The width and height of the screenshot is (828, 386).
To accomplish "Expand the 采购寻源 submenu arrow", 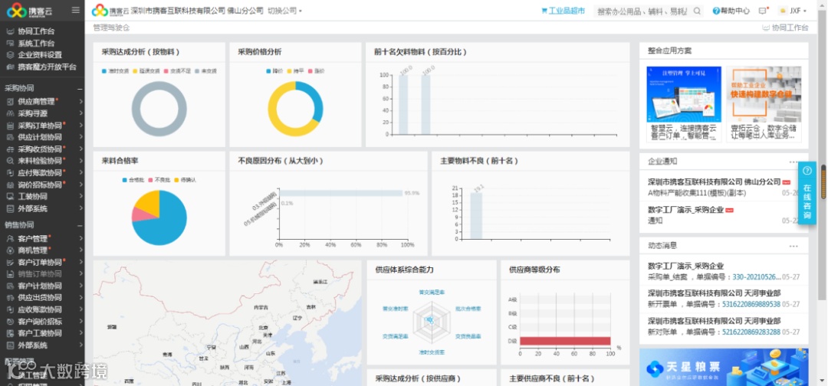I will 80,113.
